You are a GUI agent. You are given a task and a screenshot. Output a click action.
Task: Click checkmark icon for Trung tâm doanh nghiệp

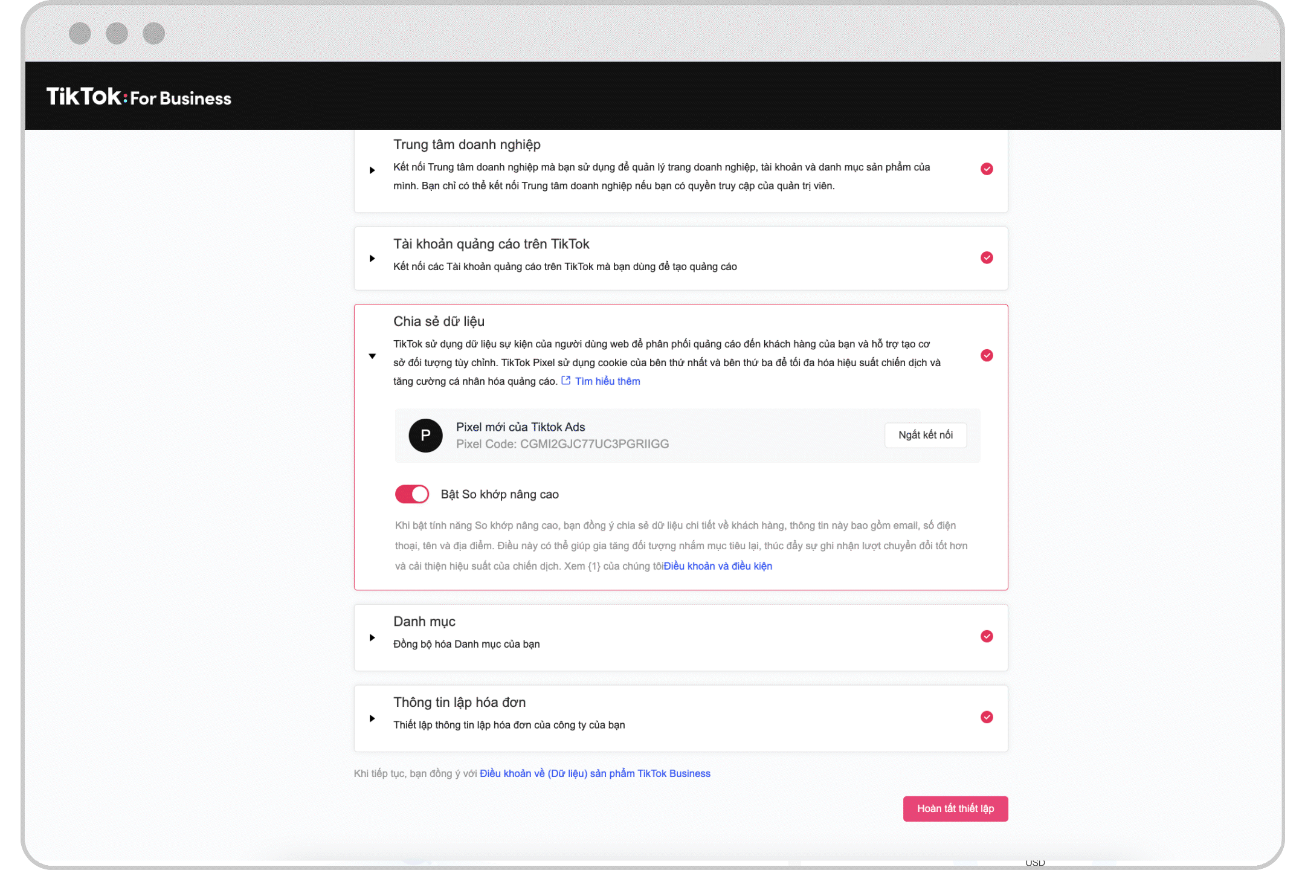(x=987, y=169)
